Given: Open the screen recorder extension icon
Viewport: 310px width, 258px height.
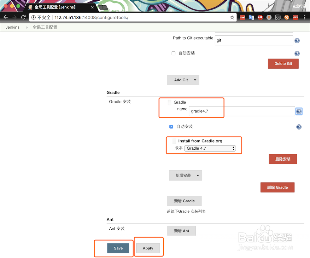Looking at the screenshot, I should (x=269, y=17).
